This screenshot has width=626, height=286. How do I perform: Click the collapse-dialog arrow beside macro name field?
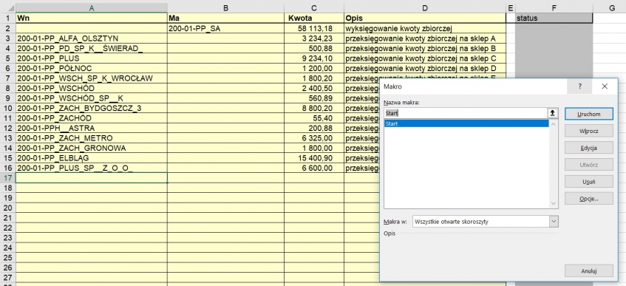[553, 113]
